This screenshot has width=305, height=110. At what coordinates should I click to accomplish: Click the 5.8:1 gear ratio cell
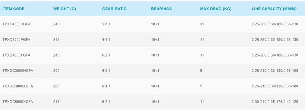106,24
